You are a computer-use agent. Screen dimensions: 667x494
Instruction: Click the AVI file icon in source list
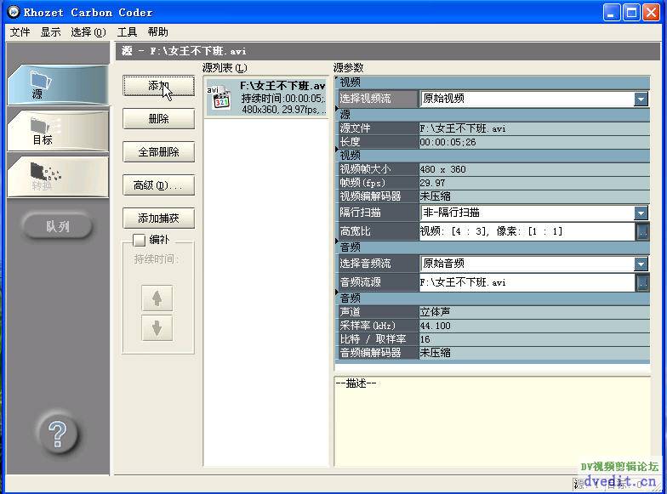[220, 97]
